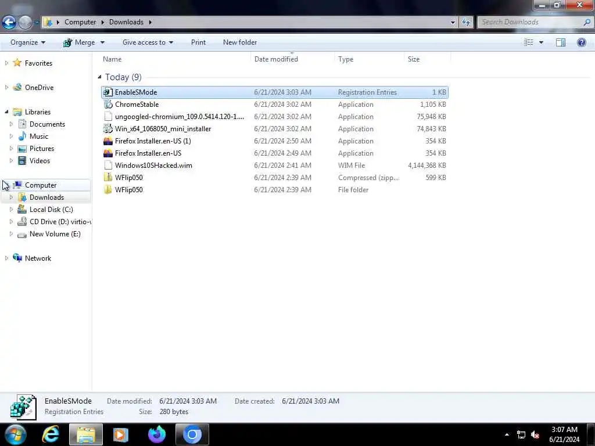The image size is (595, 446).
Task: Select the WFlip050 zipped folder icon
Action: tap(107, 178)
